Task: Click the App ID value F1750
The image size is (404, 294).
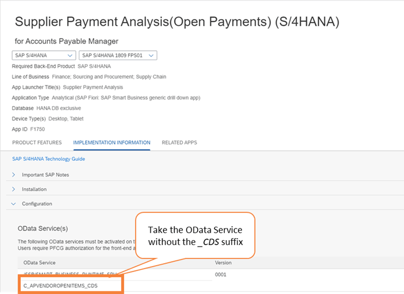Action: [37, 129]
